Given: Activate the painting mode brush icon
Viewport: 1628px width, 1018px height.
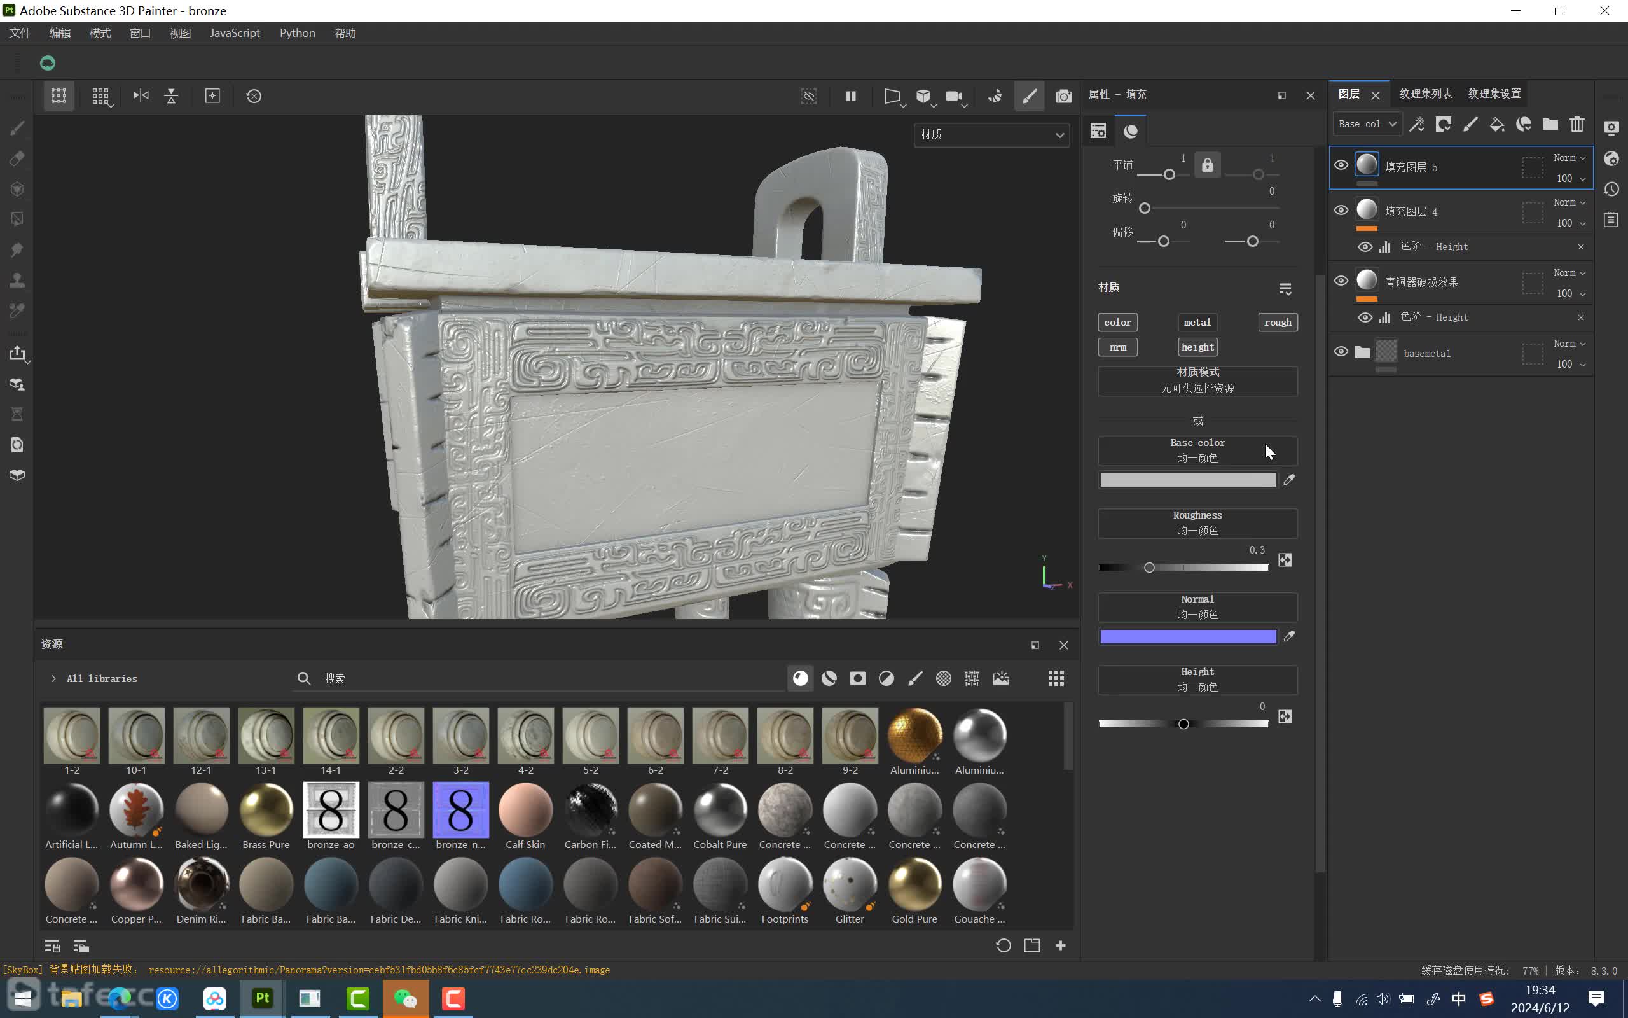Looking at the screenshot, I should click(1030, 96).
